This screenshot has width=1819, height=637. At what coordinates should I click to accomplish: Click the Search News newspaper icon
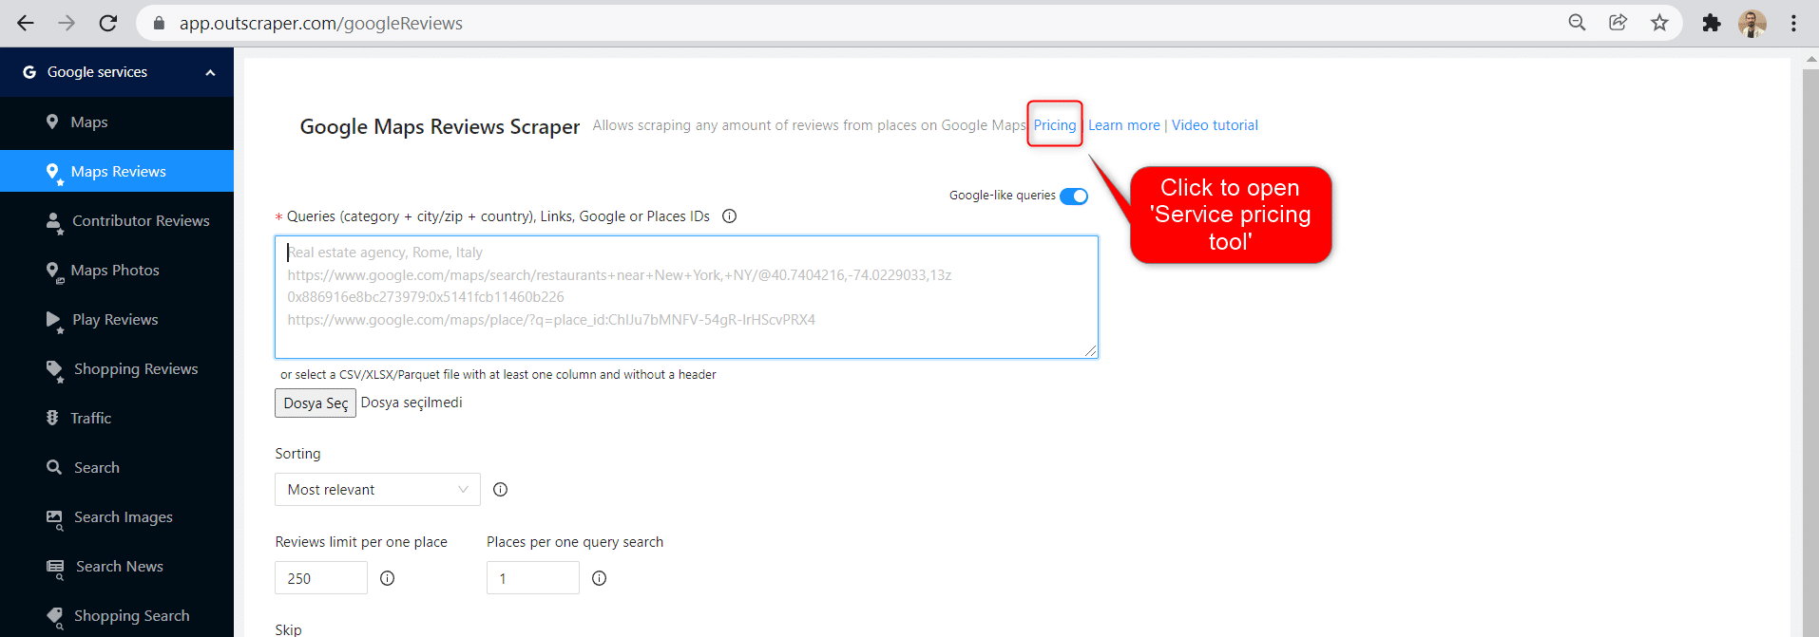pos(56,568)
